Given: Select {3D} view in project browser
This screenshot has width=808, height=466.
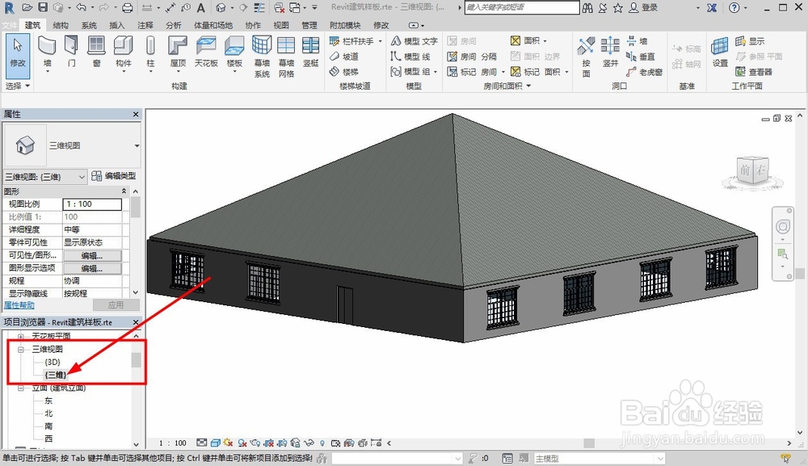Looking at the screenshot, I should tap(53, 362).
